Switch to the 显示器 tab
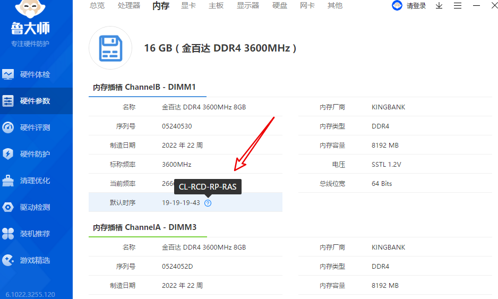This screenshot has height=299, width=498. click(x=248, y=5)
